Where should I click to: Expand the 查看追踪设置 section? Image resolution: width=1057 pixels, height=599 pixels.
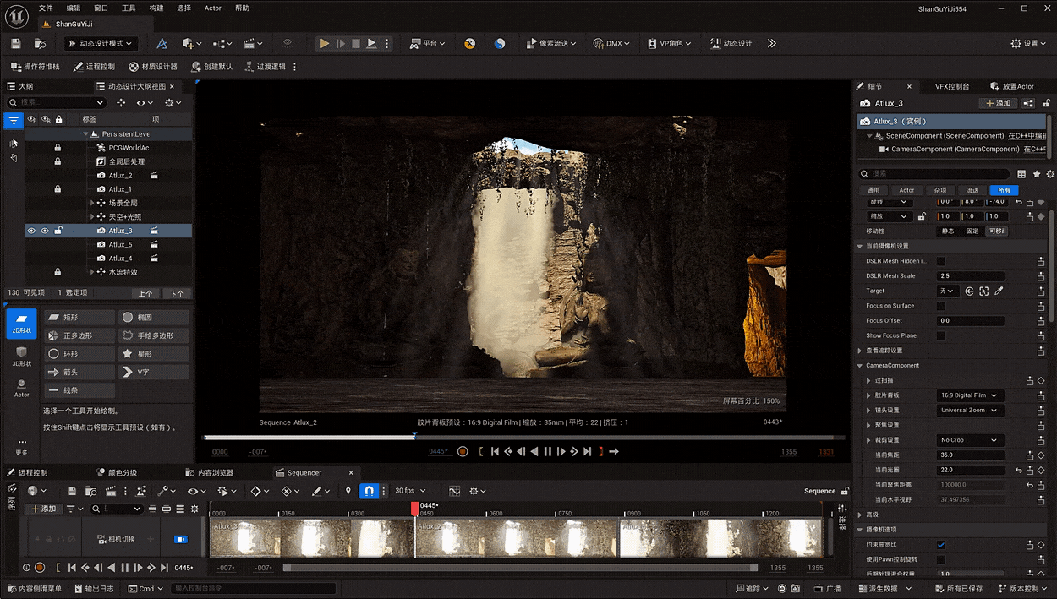click(x=861, y=351)
